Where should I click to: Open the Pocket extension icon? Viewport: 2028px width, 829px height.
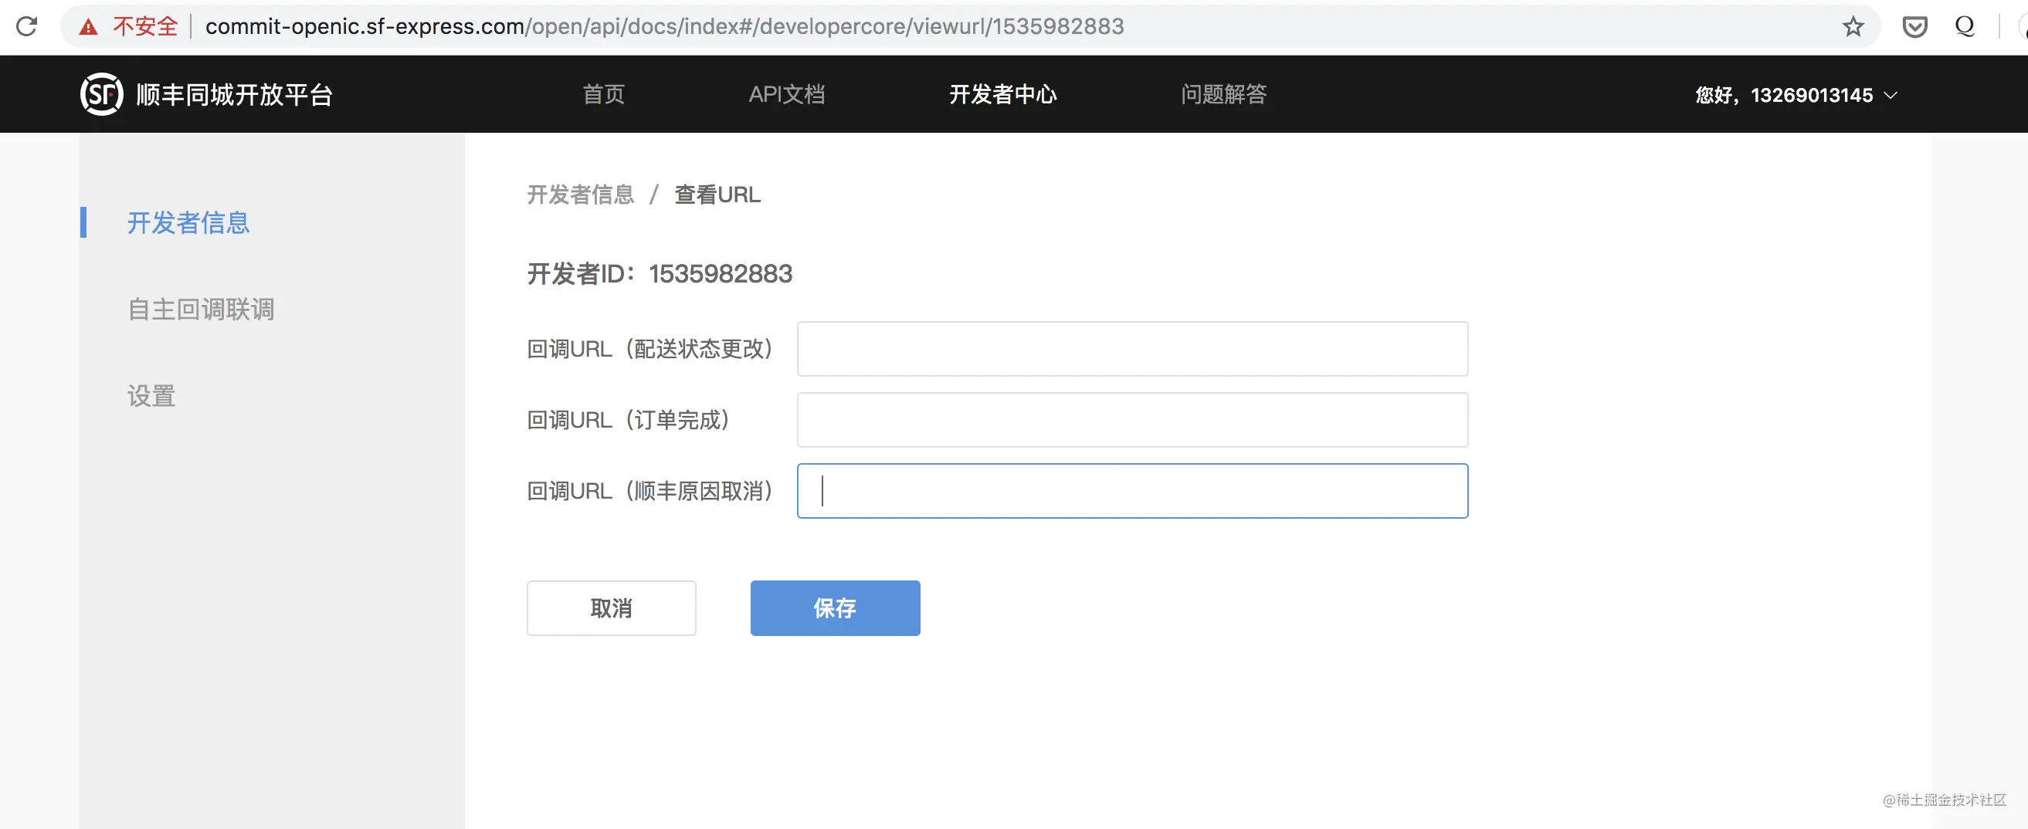tap(1914, 27)
